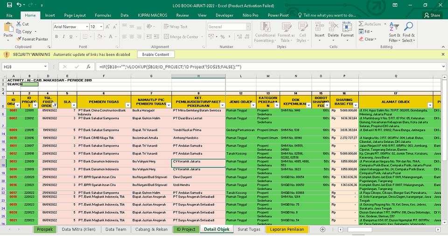Screen dimensions: 448x236
Task: Add a new sheet with the plus icon
Action: pyautogui.click(x=322, y=229)
